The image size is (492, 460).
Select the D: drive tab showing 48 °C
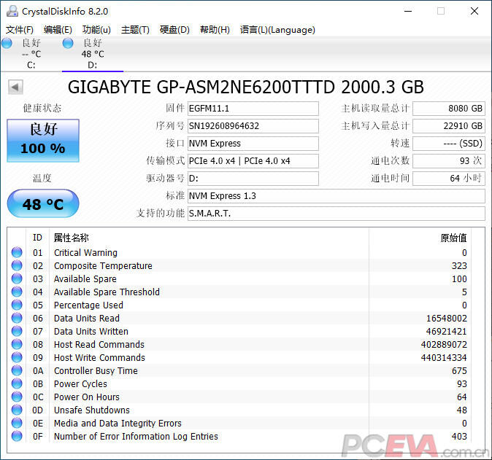point(93,54)
